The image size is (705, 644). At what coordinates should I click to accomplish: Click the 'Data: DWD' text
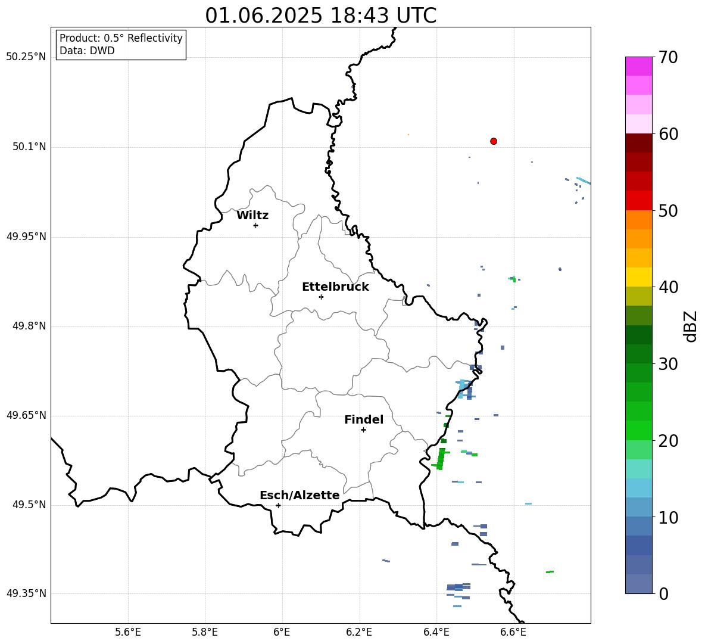[x=87, y=51]
